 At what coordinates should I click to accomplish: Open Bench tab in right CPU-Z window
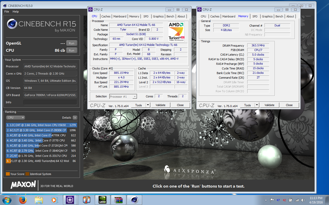pos(279,16)
